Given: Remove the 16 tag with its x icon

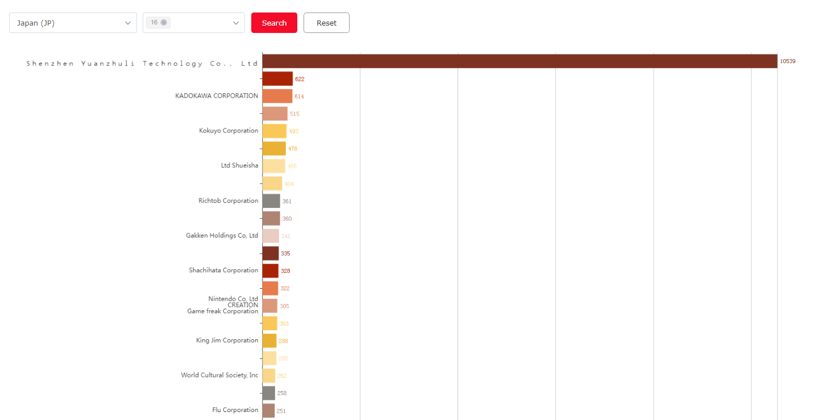Looking at the screenshot, I should coord(164,23).
